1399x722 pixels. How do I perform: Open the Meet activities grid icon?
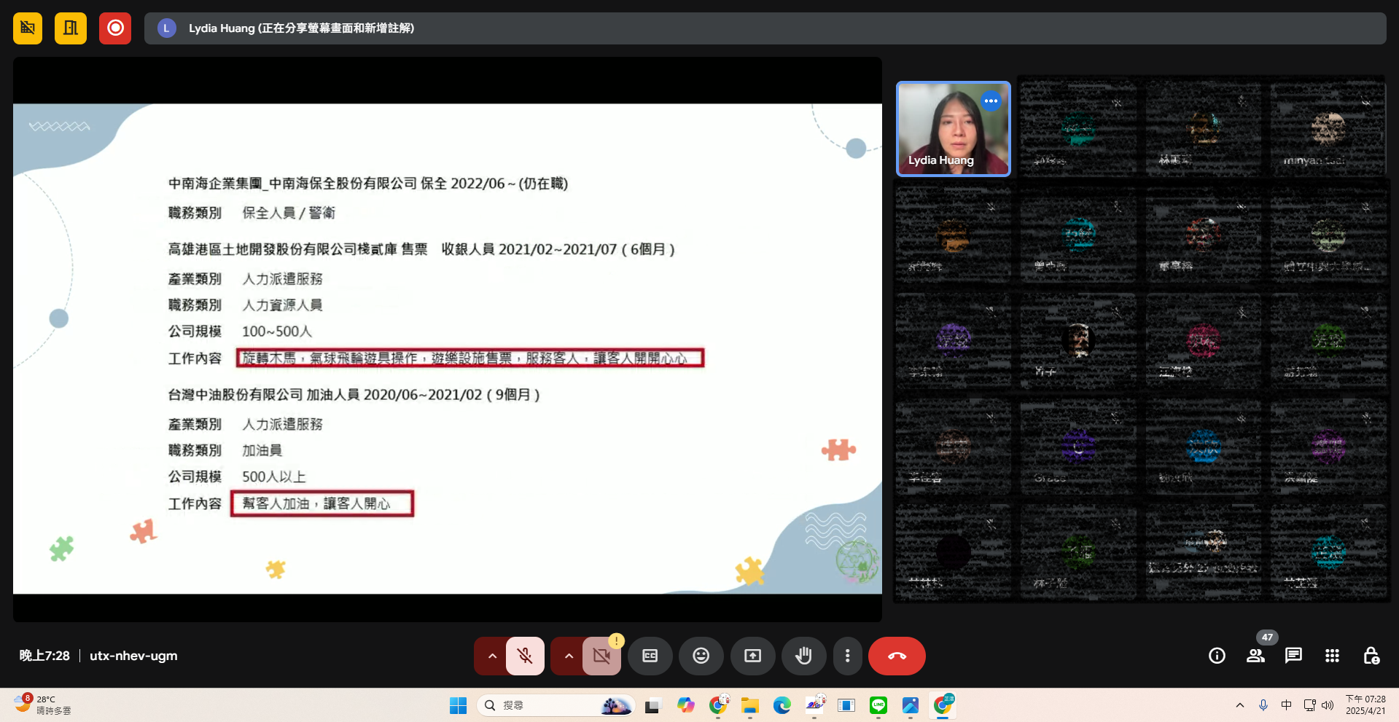coord(1332,656)
